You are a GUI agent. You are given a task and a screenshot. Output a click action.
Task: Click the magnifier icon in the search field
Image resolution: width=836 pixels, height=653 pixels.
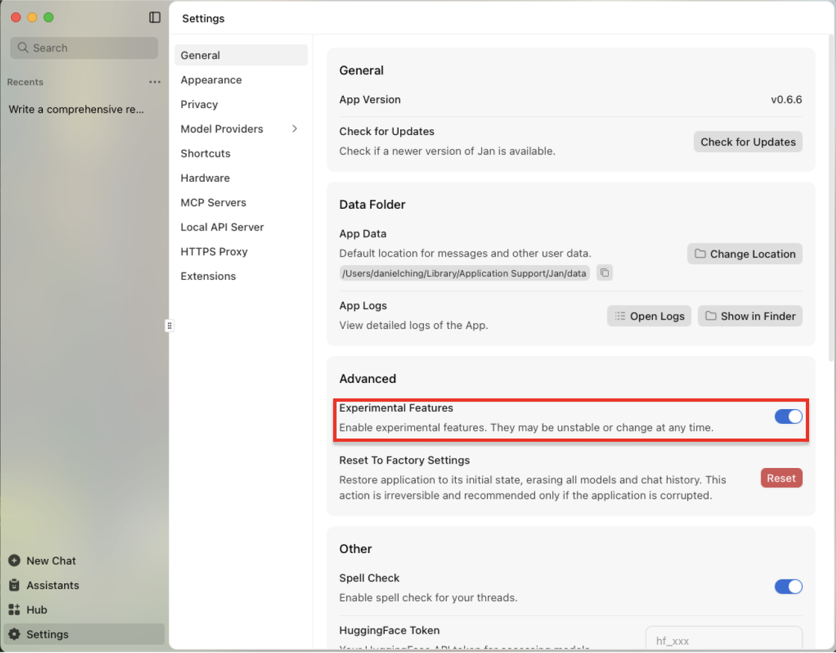23,47
